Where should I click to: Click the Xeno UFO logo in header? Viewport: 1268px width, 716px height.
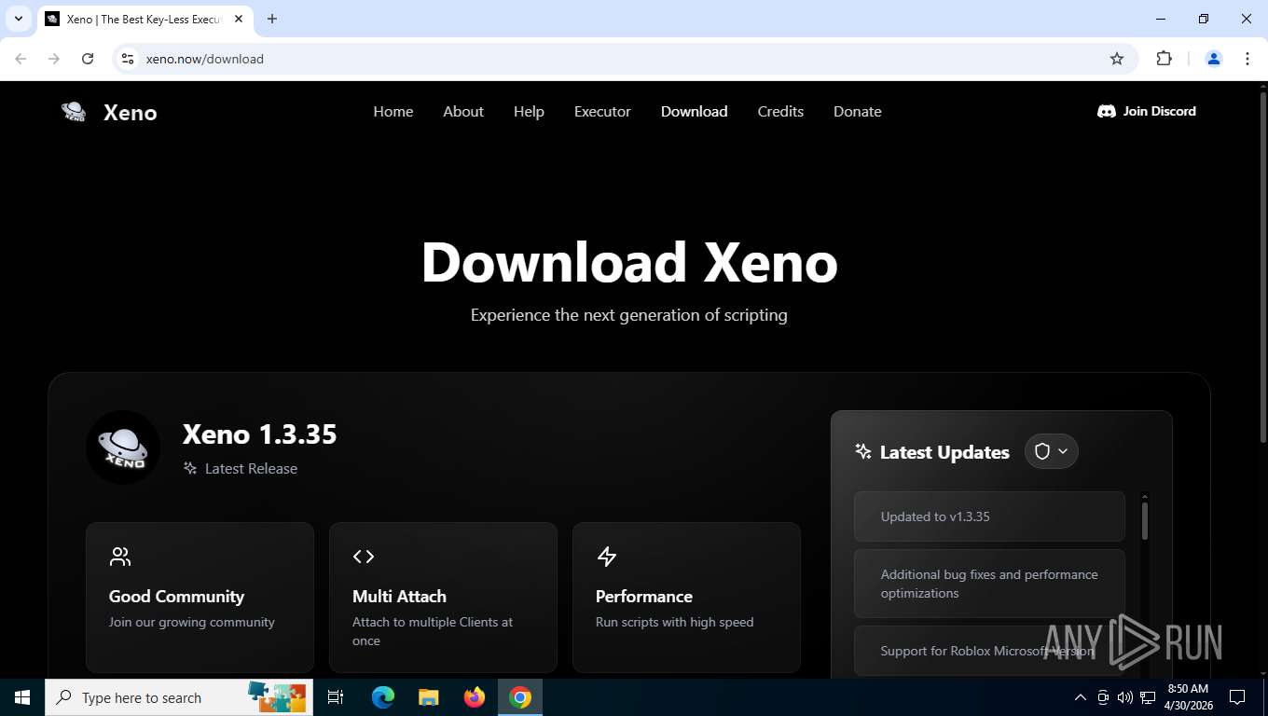click(74, 112)
